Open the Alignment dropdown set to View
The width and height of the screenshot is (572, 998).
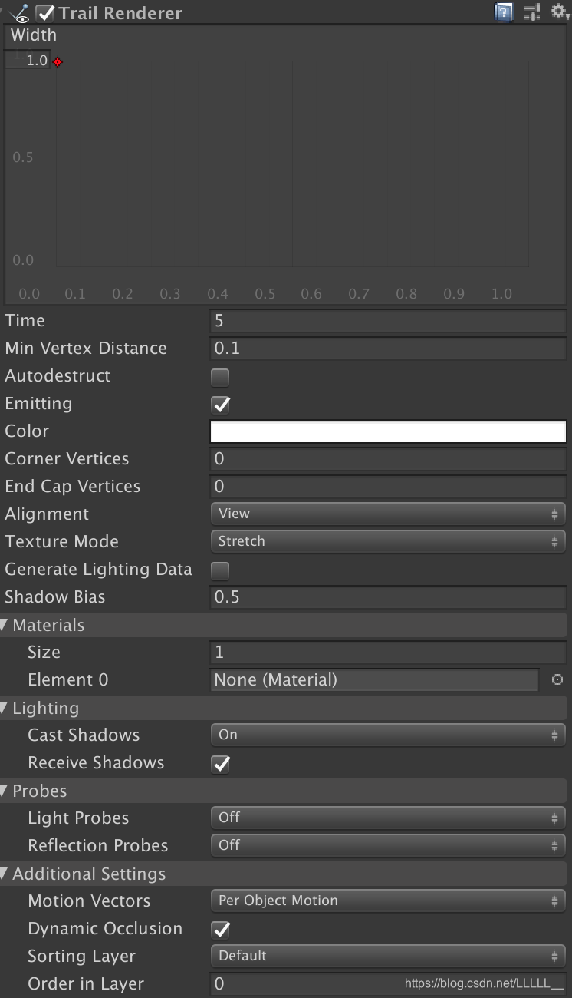click(388, 514)
